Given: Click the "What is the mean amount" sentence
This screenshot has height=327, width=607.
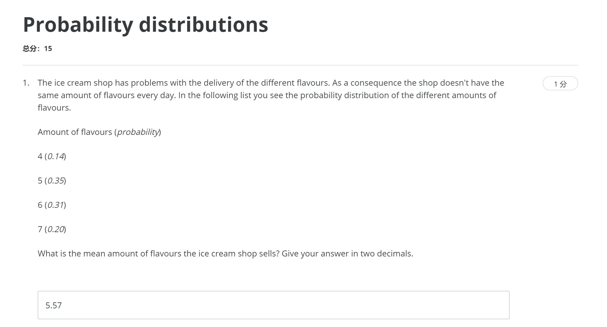Looking at the screenshot, I should click(159, 253).
